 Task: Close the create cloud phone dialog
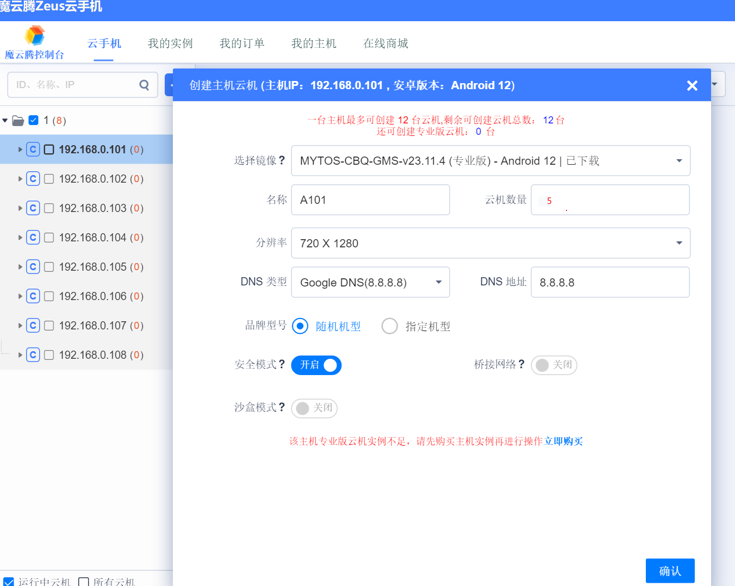pos(692,85)
